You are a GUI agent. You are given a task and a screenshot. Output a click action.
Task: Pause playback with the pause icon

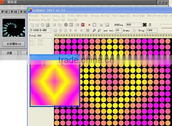pos(66,31)
